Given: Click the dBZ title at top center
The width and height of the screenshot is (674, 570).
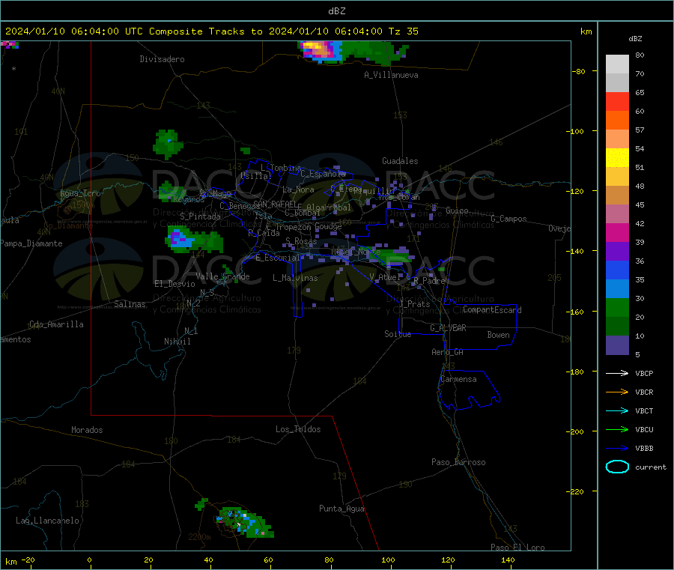Looking at the screenshot, I should tap(336, 11).
